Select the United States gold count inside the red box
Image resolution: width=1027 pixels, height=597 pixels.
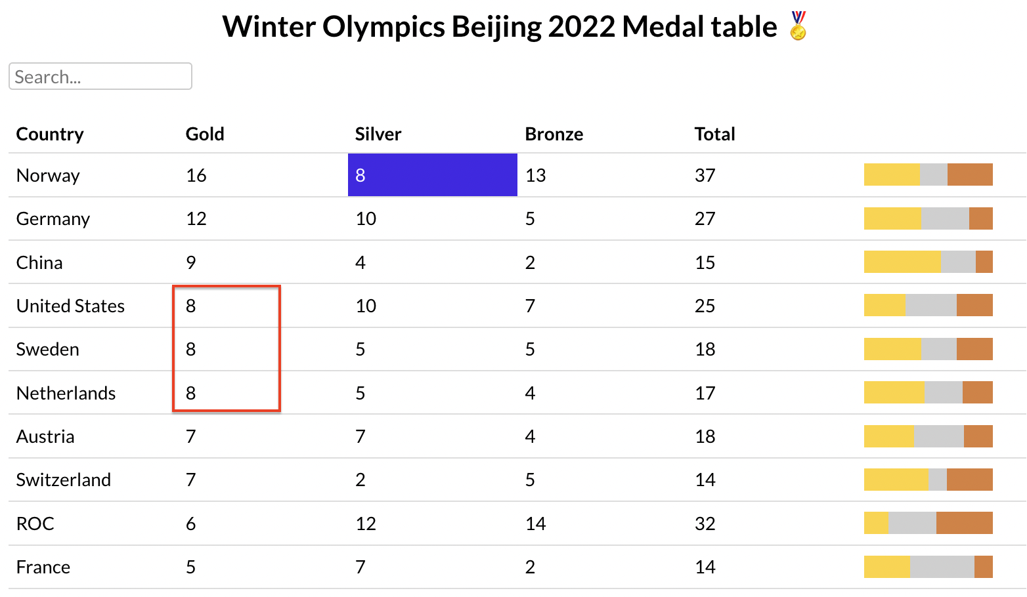pos(190,306)
